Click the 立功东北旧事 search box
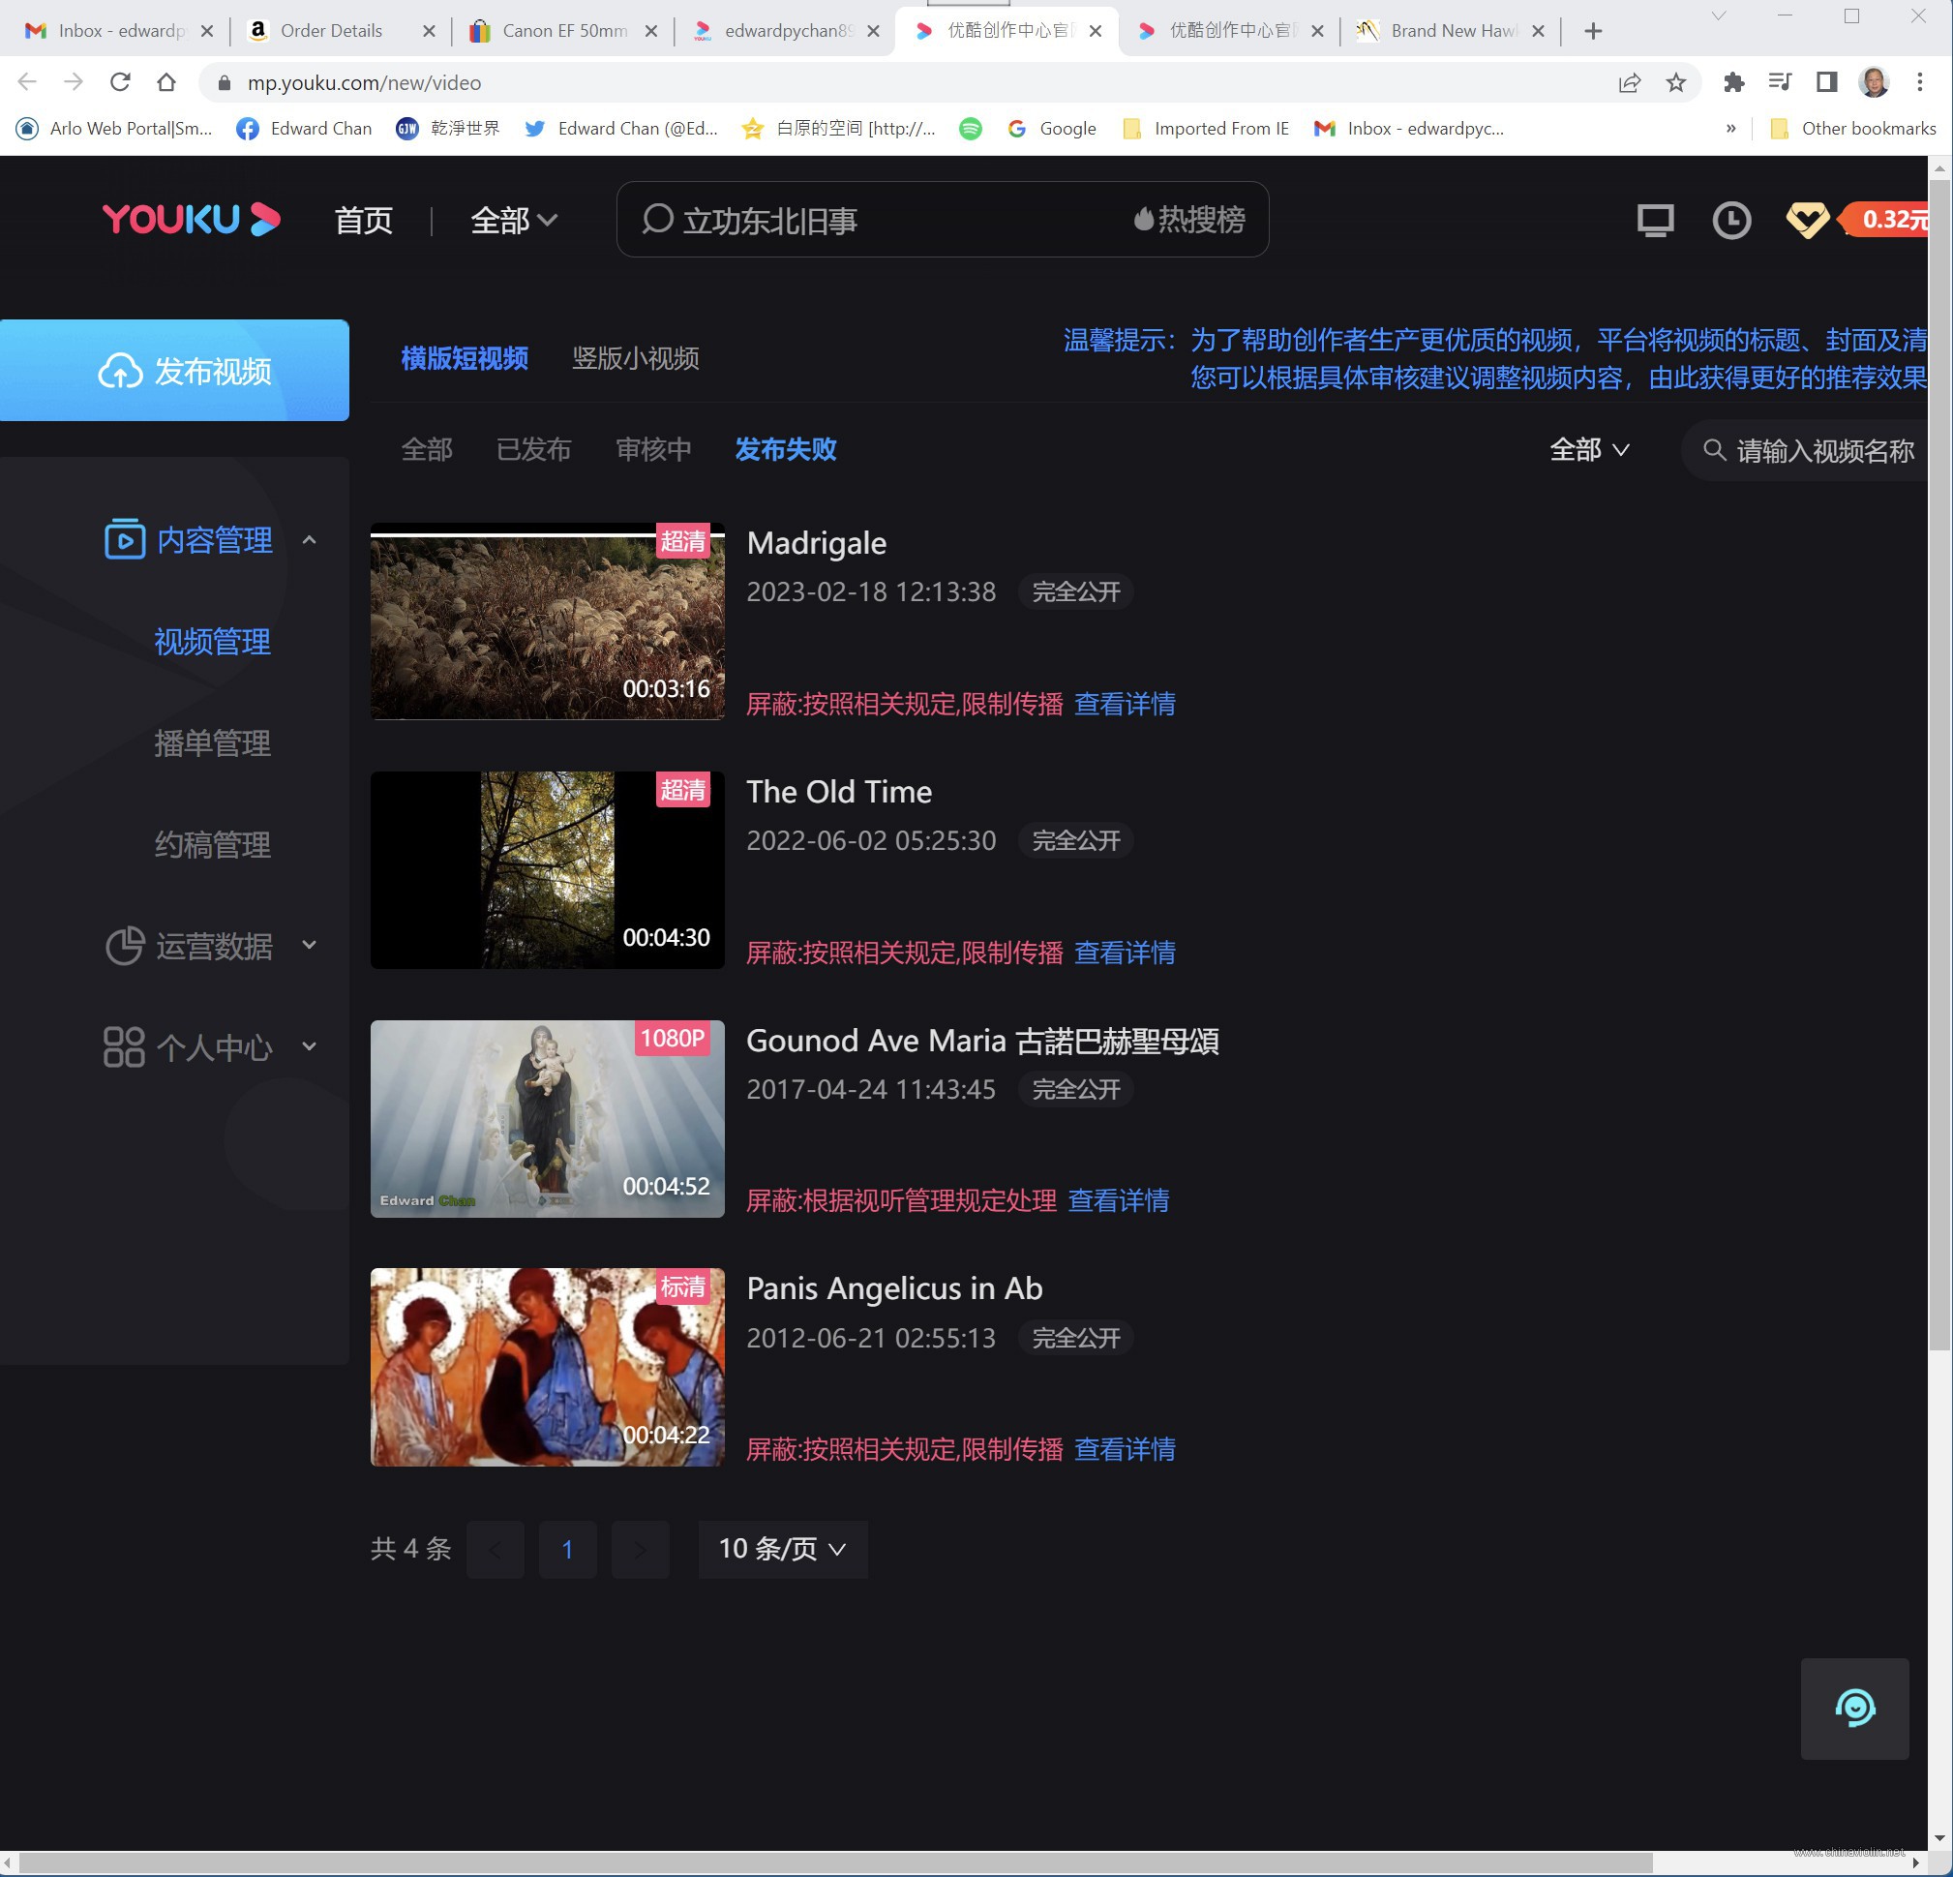 pos(942,220)
